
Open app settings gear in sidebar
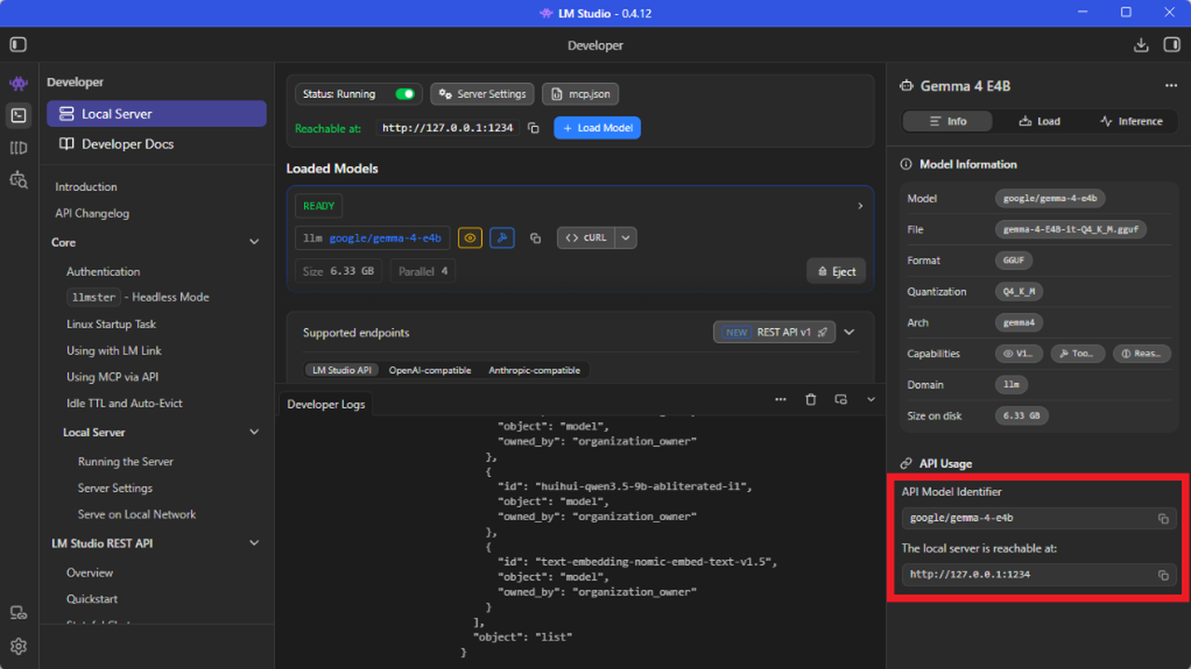(x=19, y=646)
